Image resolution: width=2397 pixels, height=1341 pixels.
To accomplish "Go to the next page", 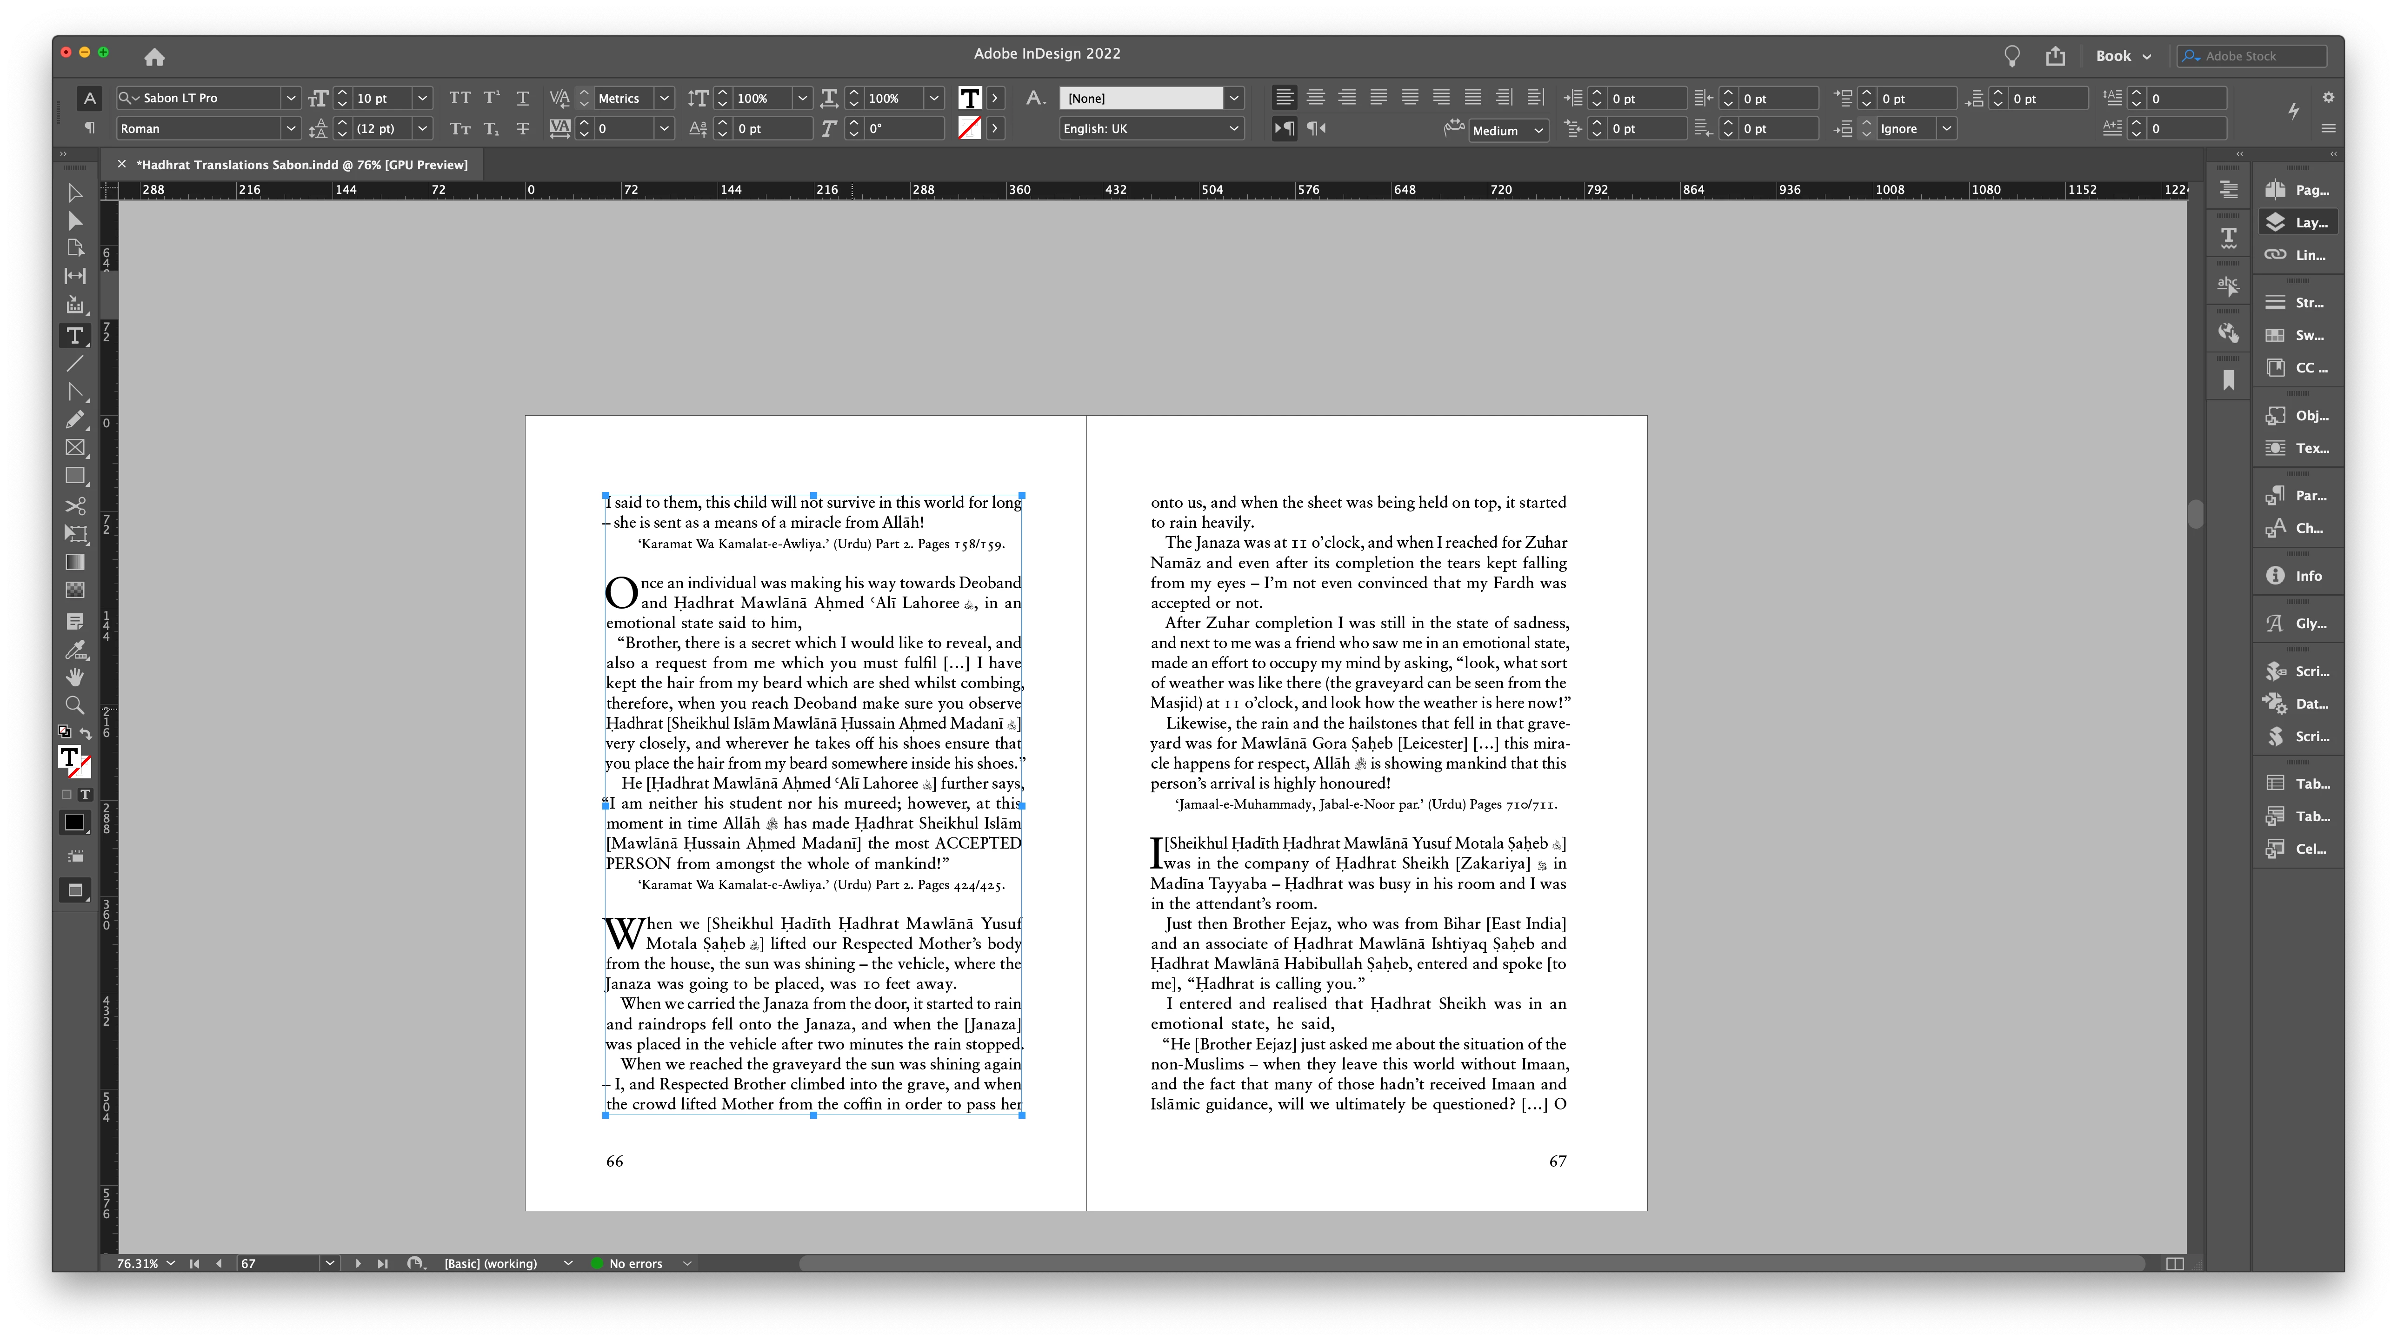I will [358, 1263].
